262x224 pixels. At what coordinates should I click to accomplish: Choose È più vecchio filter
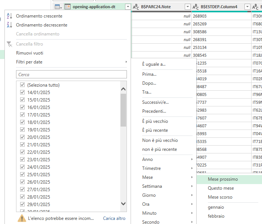pyautogui.click(x=155, y=121)
